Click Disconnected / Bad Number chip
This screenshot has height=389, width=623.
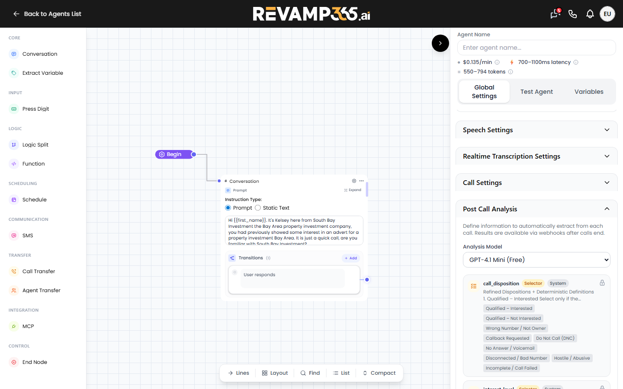pyautogui.click(x=517, y=358)
